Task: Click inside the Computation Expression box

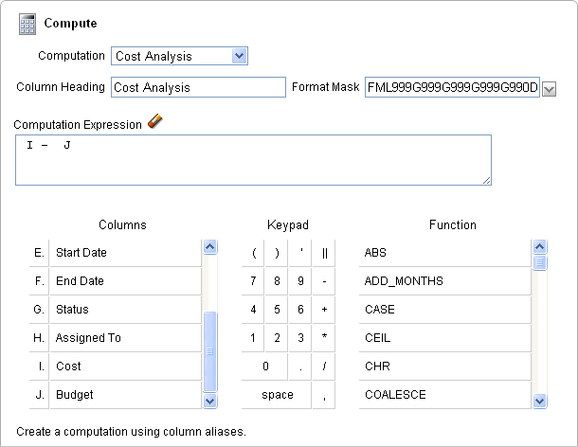Action: click(253, 160)
